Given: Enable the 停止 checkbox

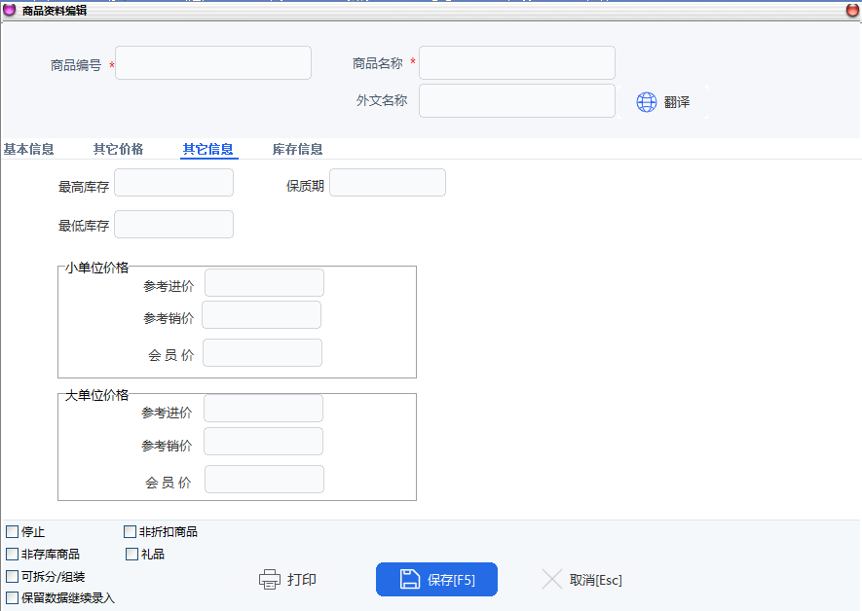Looking at the screenshot, I should pyautogui.click(x=13, y=532).
